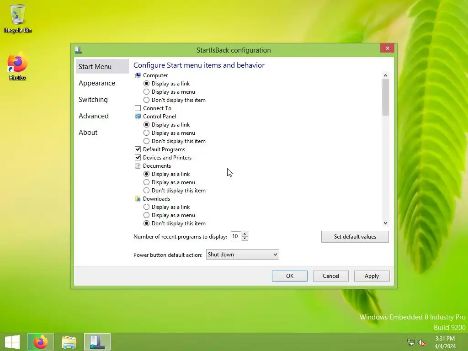Click the OK button
Screen dimensions: 468x351
(289, 276)
